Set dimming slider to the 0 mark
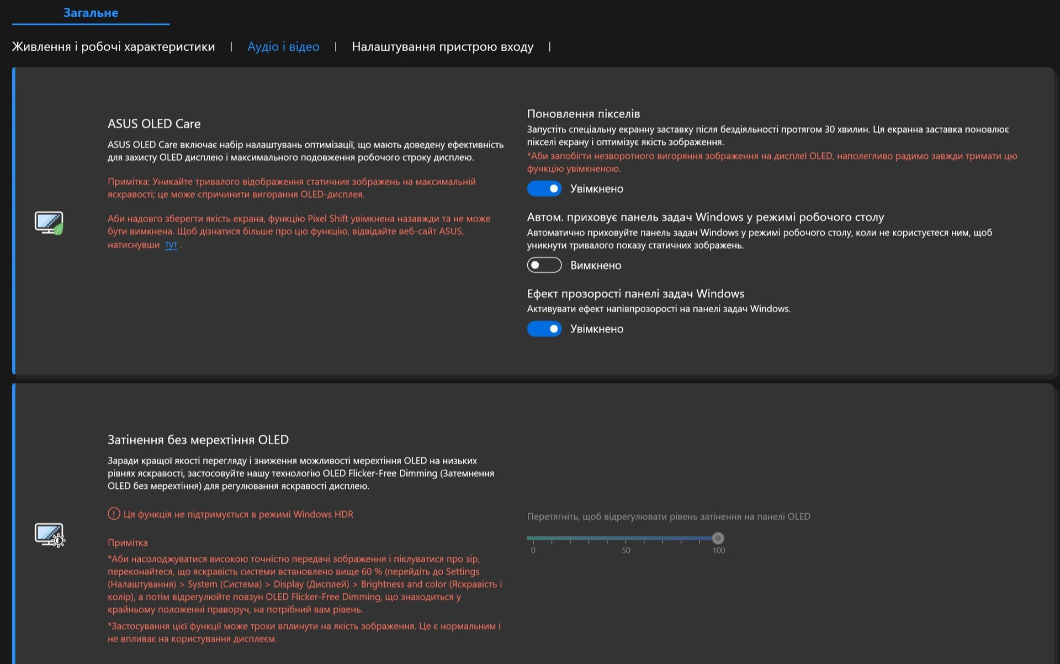The width and height of the screenshot is (1060, 664). (x=533, y=537)
